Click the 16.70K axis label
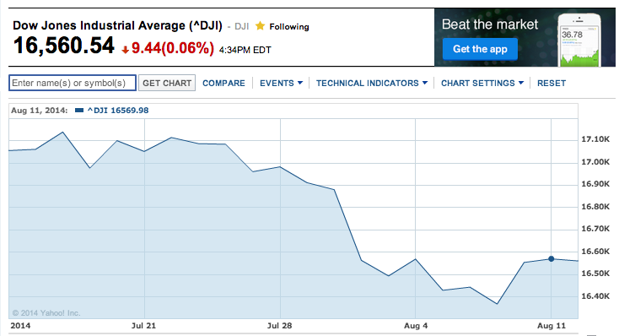This screenshot has width=619, height=336. 595,229
